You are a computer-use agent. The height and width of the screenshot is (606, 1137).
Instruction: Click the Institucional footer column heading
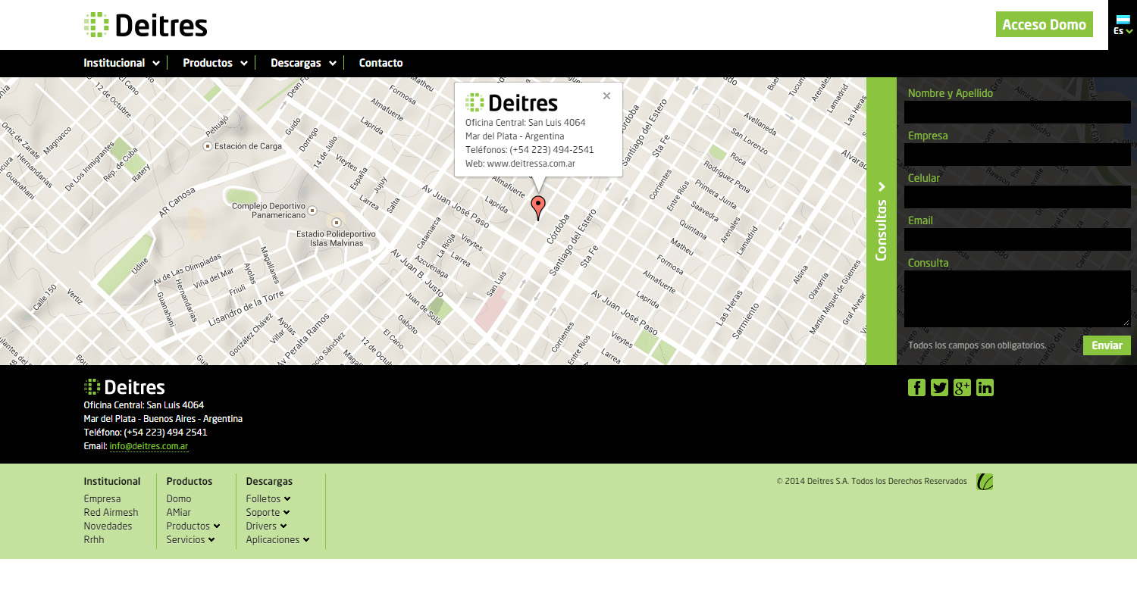(112, 481)
